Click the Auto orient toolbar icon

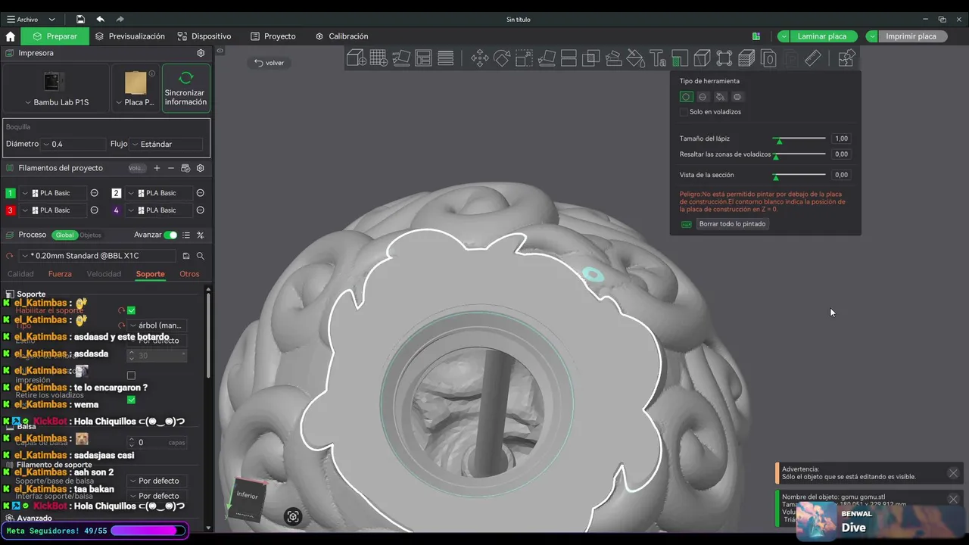pyautogui.click(x=400, y=58)
